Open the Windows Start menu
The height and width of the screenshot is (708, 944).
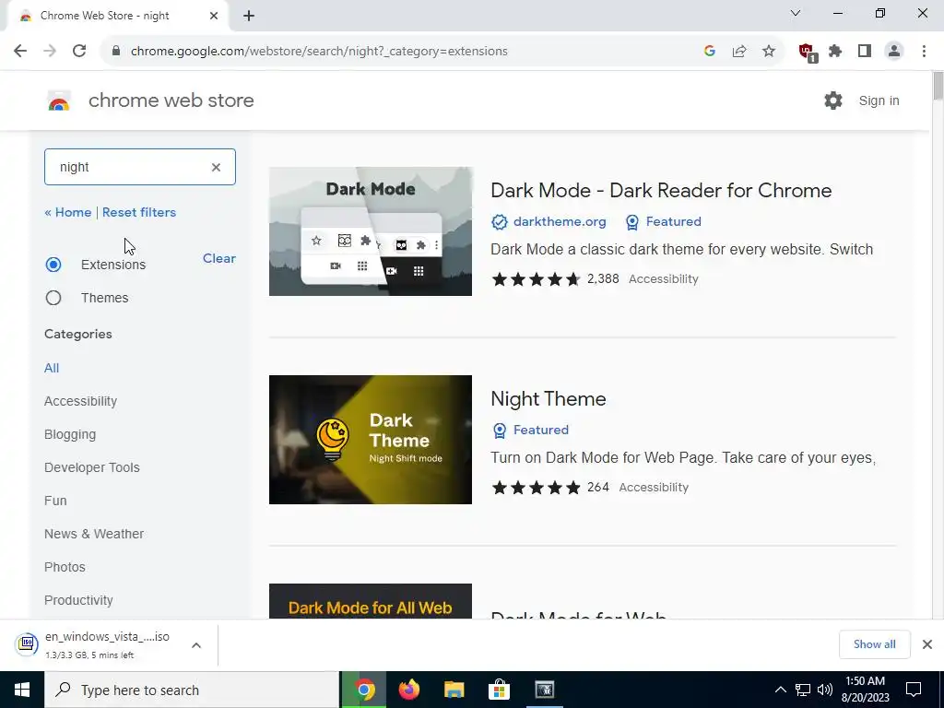(x=22, y=690)
